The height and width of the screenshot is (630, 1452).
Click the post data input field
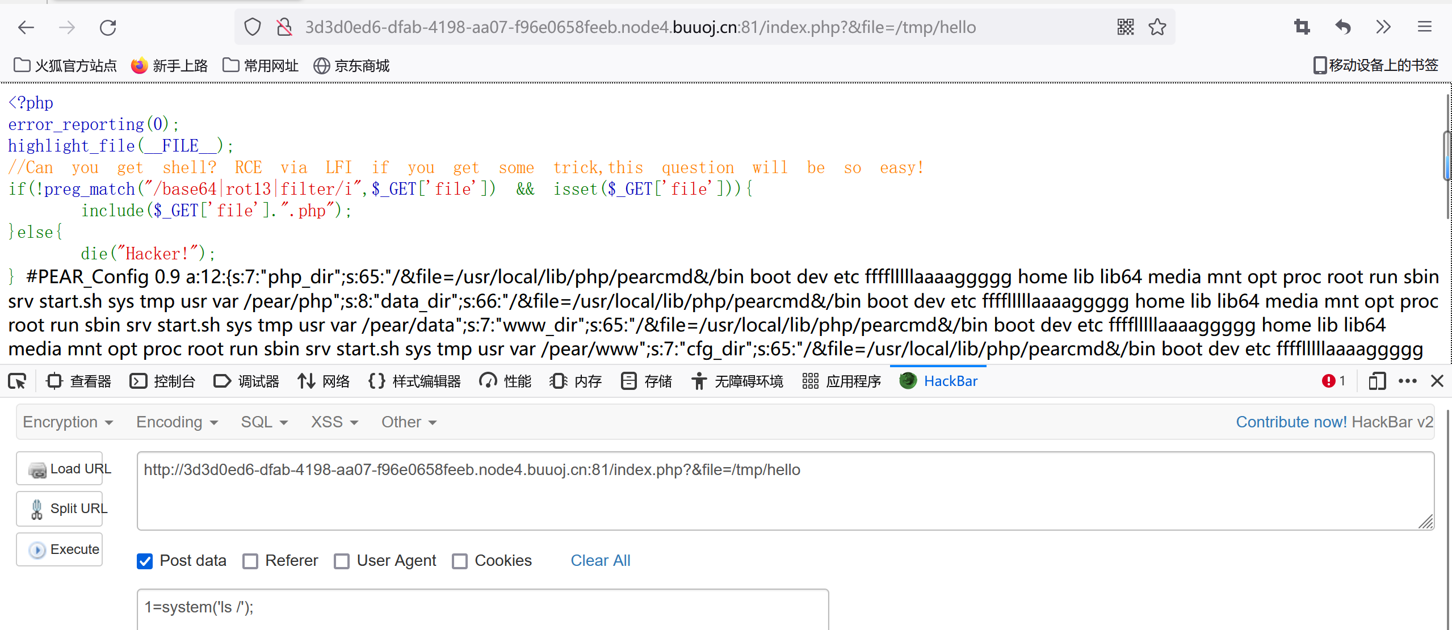point(482,608)
